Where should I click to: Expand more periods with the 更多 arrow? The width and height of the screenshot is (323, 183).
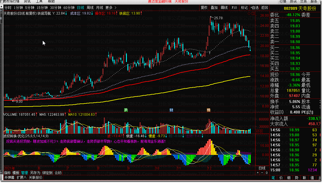[115, 8]
